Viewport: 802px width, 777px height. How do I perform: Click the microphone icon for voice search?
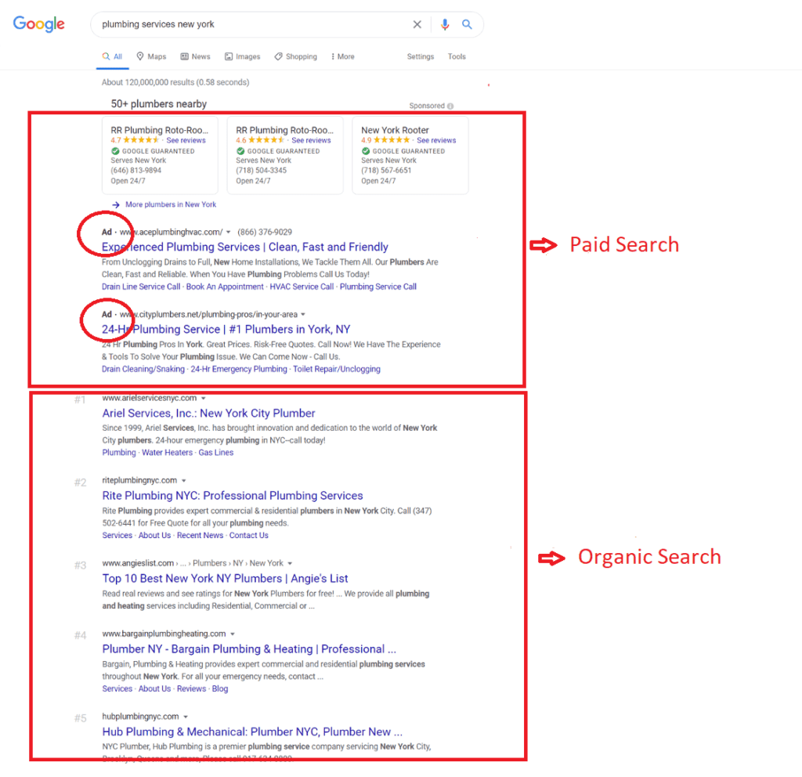pyautogui.click(x=445, y=24)
